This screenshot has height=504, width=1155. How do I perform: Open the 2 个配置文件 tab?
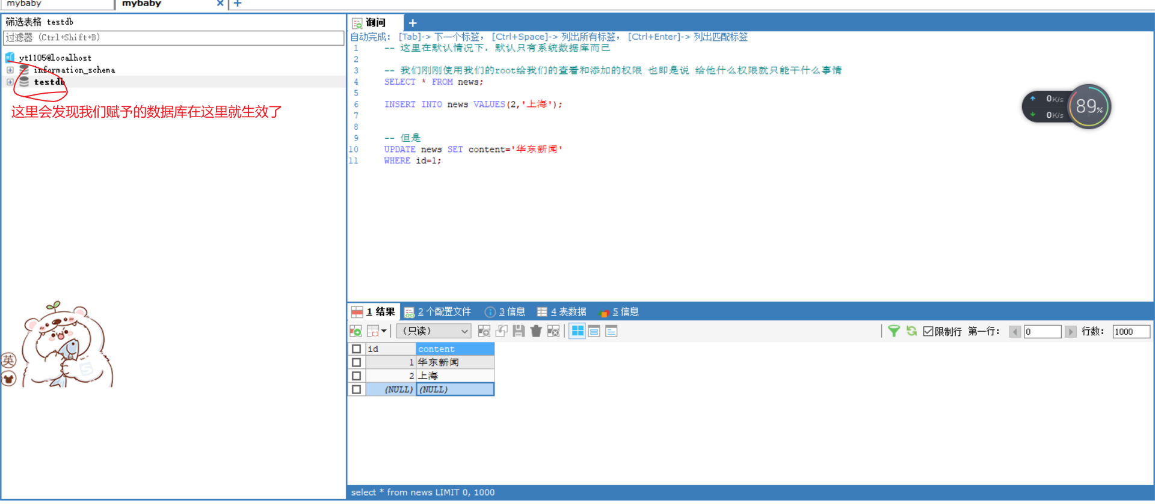coord(438,312)
